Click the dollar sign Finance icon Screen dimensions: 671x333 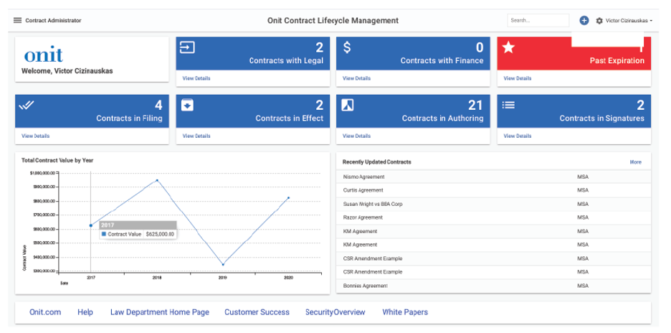point(347,47)
